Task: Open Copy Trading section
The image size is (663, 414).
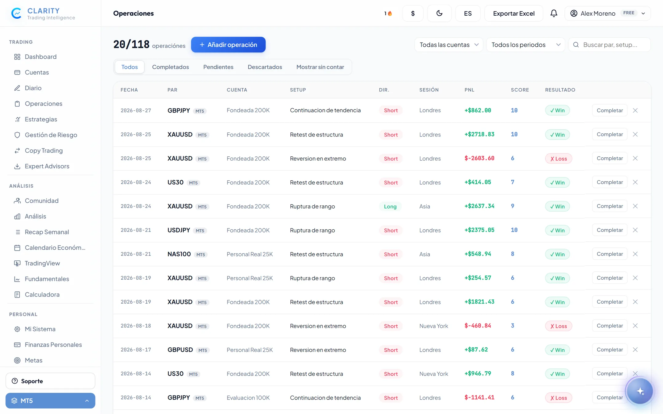Action: pyautogui.click(x=44, y=151)
